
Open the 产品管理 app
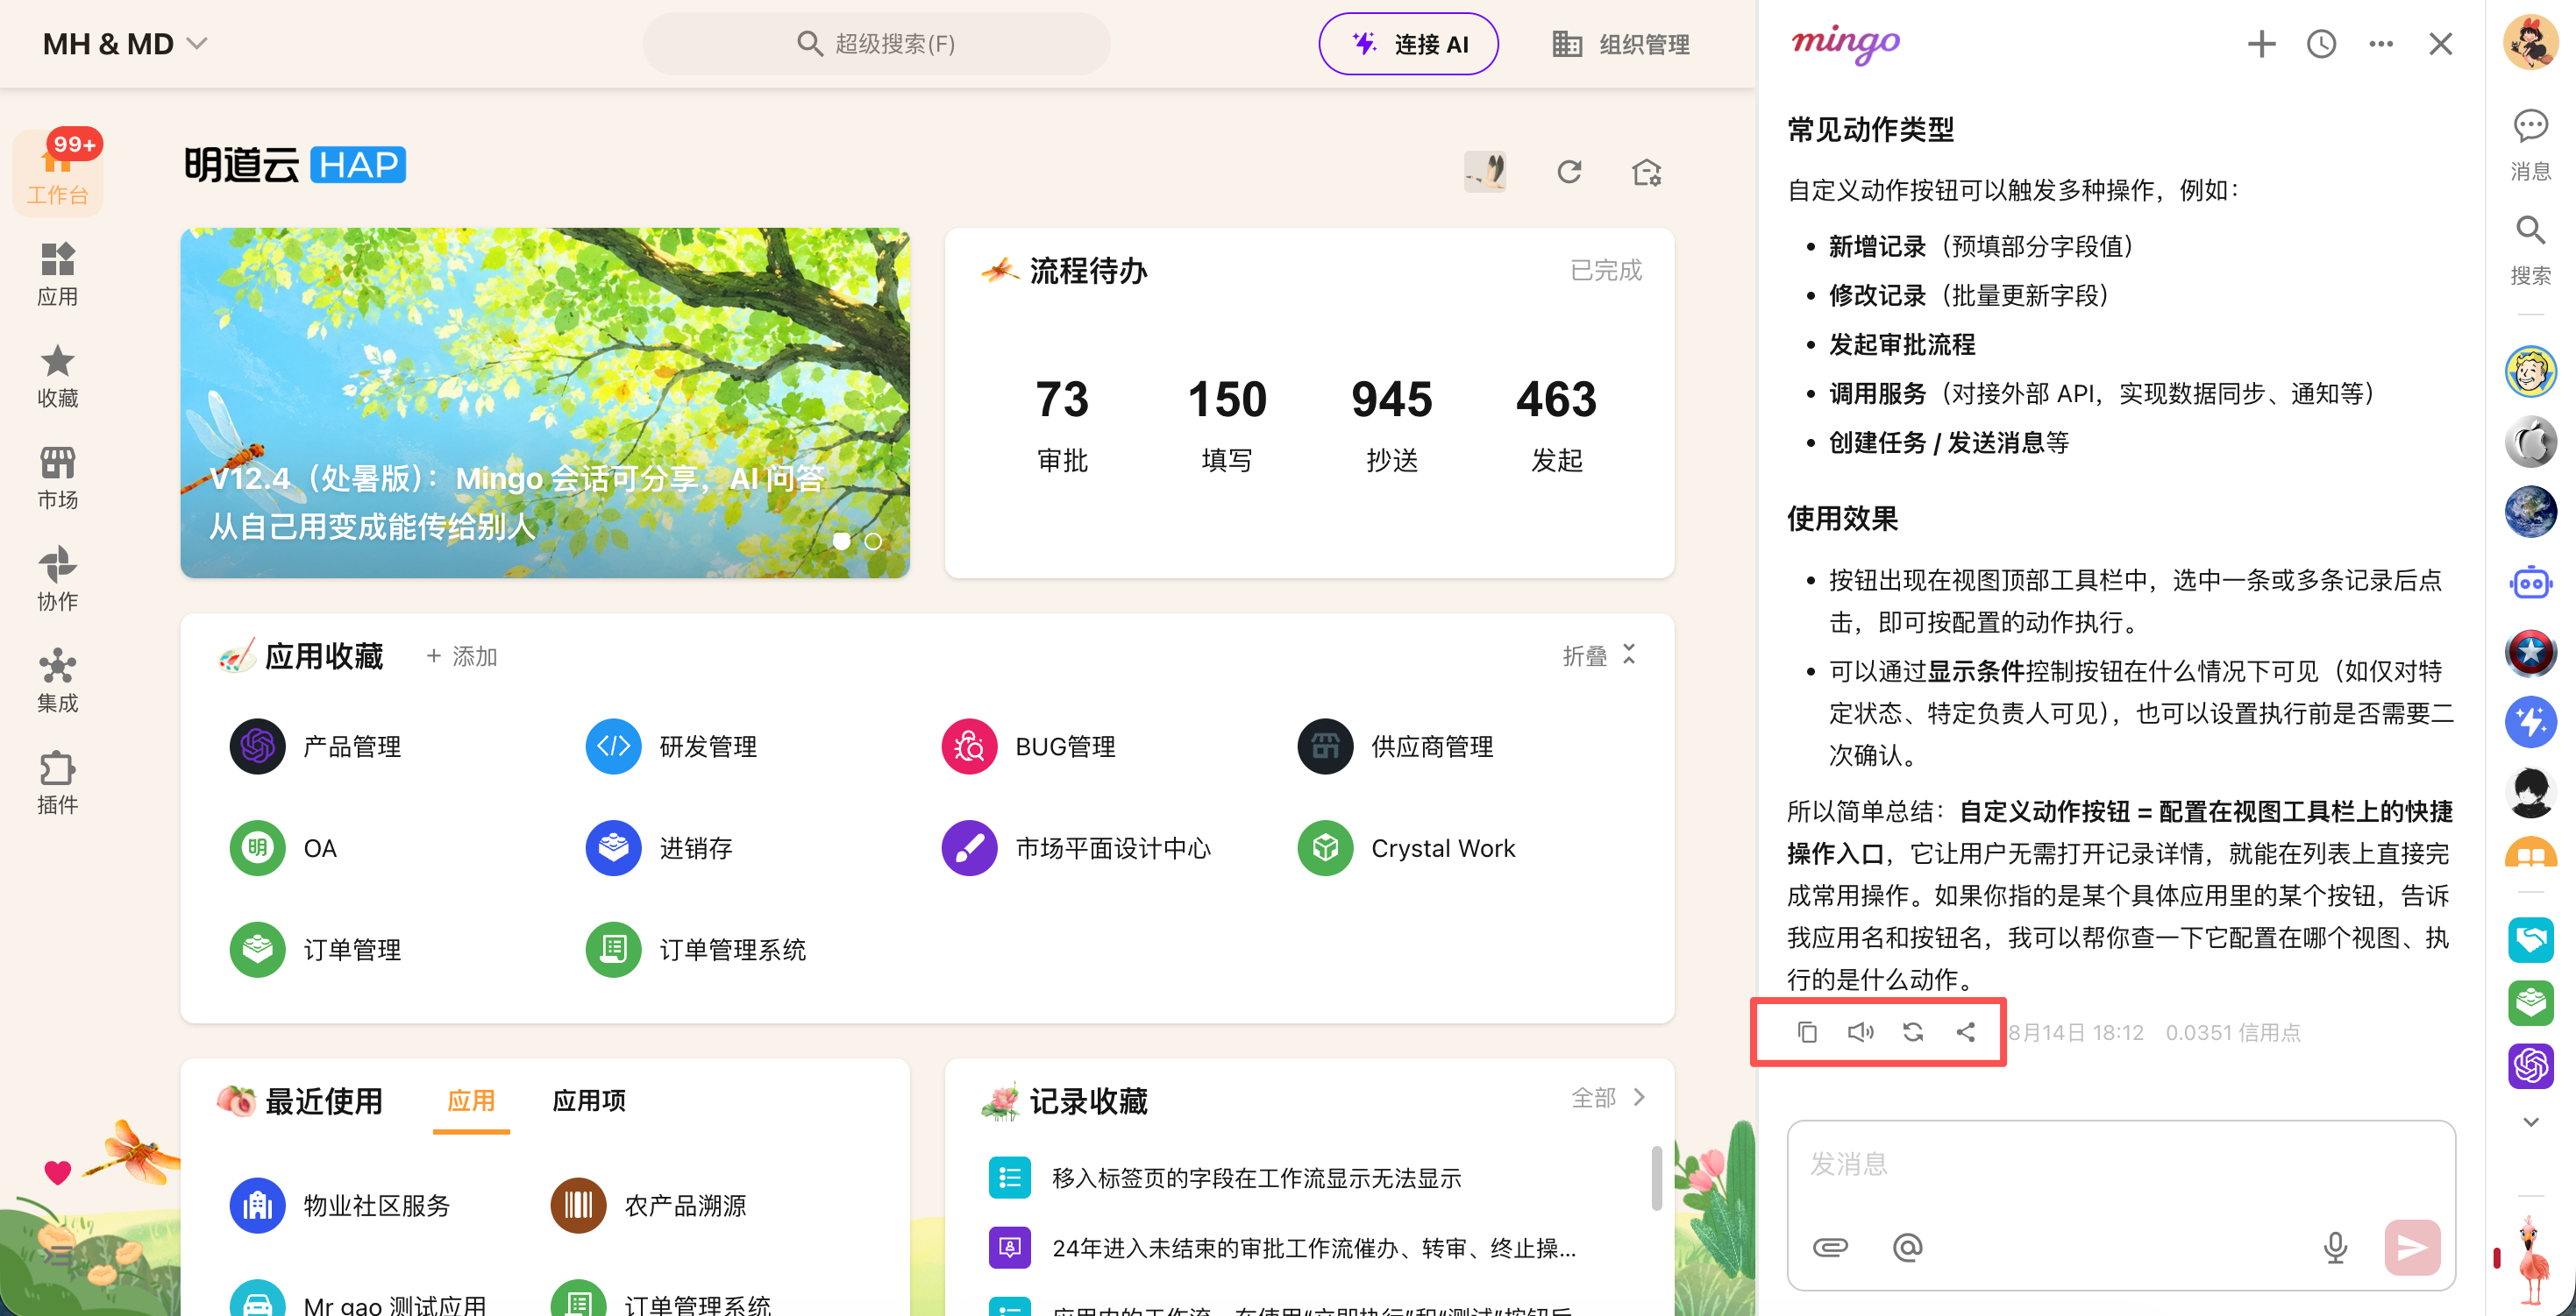pyautogui.click(x=316, y=746)
